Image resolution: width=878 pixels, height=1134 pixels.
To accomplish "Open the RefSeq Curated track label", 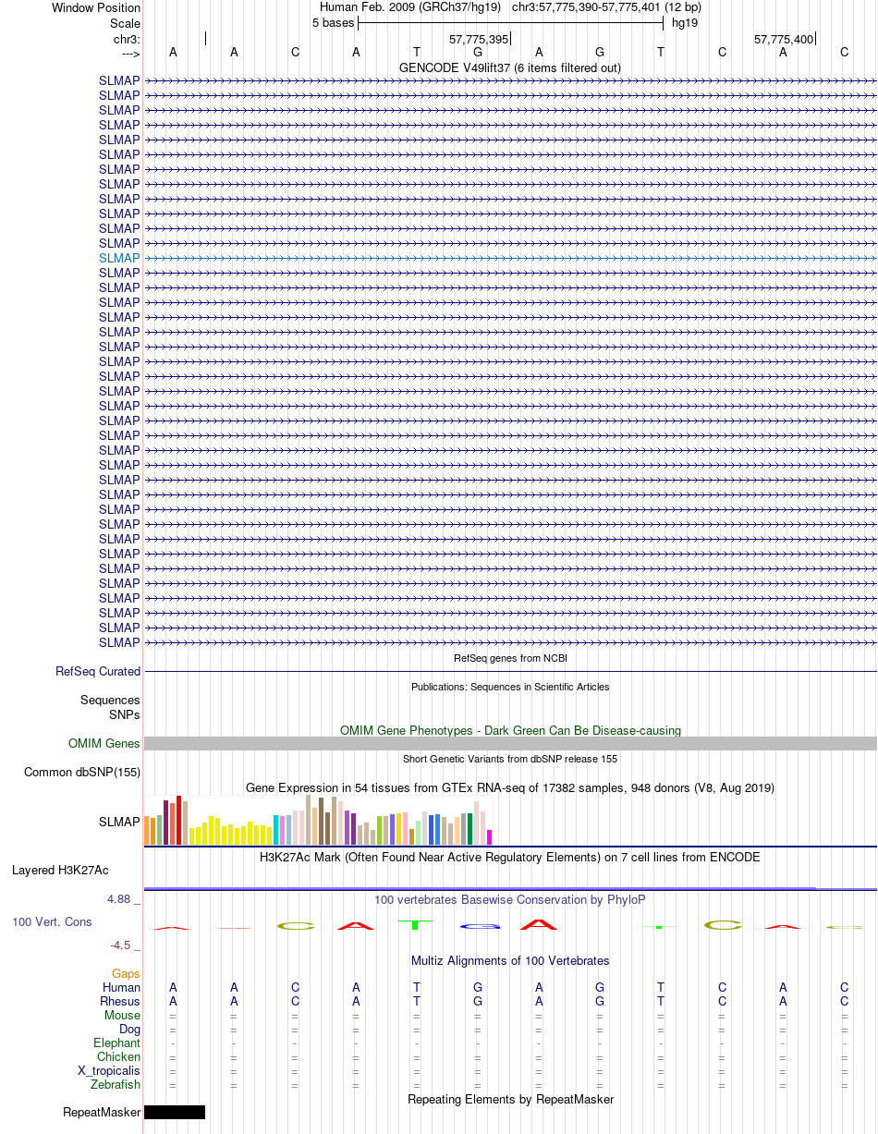I will point(98,672).
